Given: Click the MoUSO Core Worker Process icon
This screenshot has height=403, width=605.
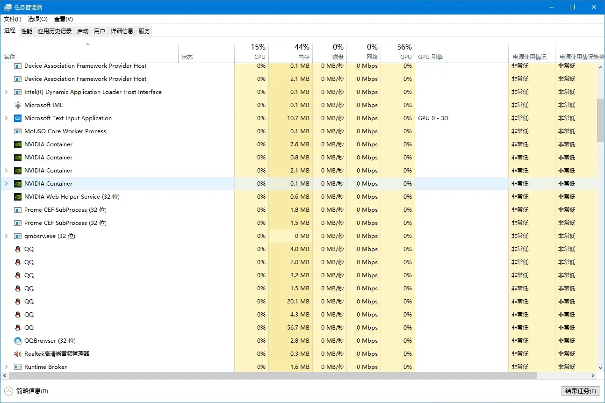Looking at the screenshot, I should pos(18,131).
